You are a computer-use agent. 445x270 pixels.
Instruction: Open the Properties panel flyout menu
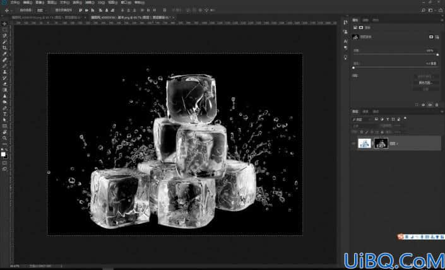[x=441, y=20]
